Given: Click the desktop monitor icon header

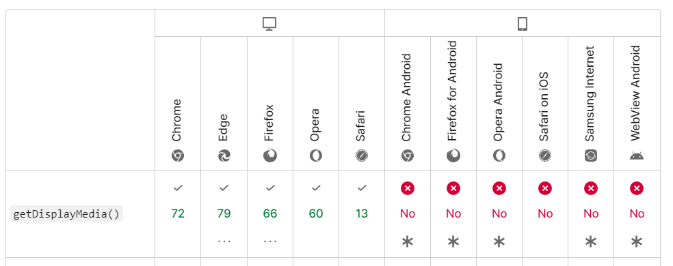Looking at the screenshot, I should (x=269, y=24).
